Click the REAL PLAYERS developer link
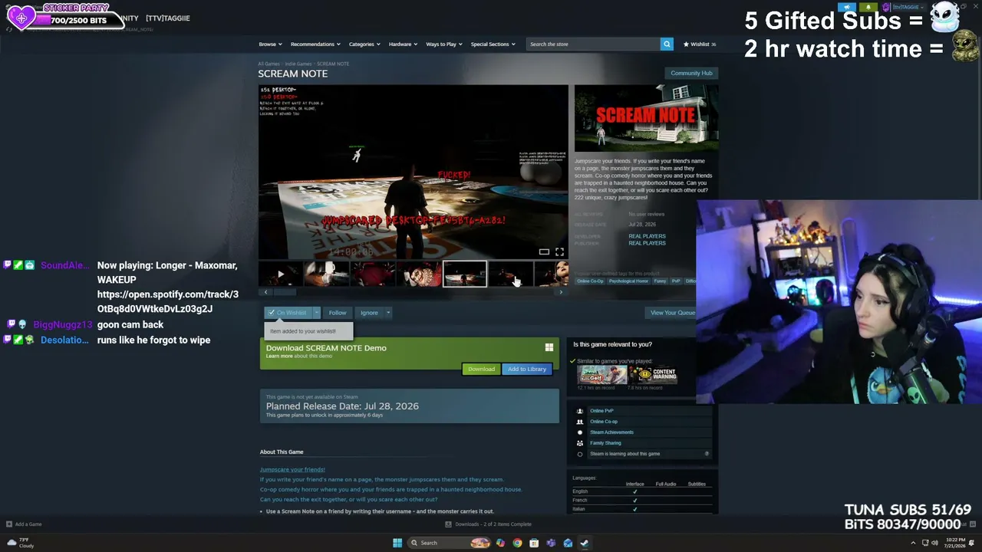Image resolution: width=982 pixels, height=552 pixels. (647, 236)
